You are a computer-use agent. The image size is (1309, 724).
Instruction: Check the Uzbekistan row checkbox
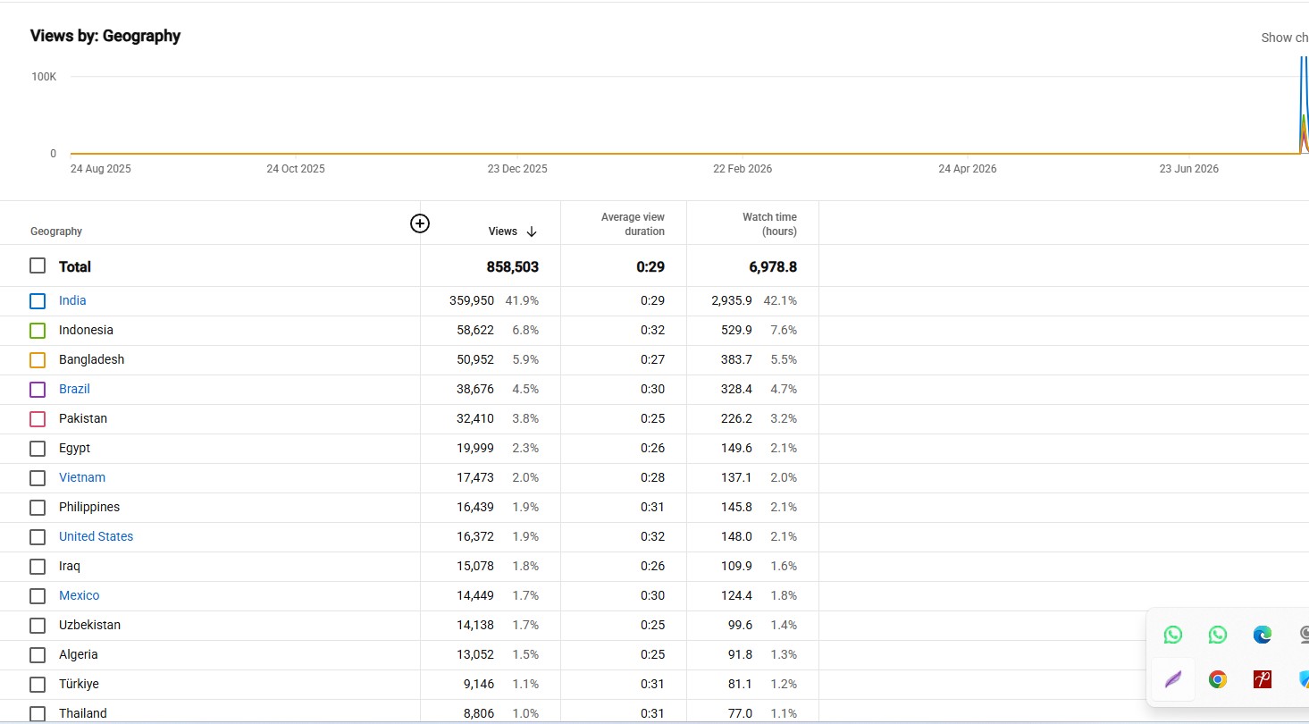(38, 626)
